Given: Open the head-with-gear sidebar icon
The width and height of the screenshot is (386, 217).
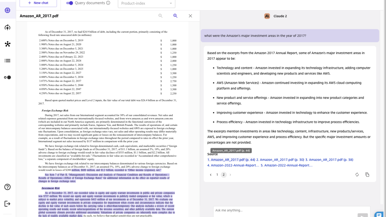Looking at the screenshot, I should [8, 28].
